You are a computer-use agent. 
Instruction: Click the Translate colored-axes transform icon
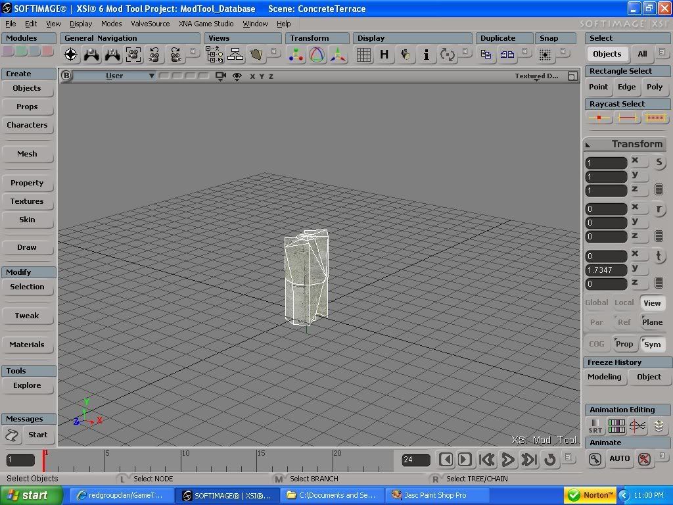(x=296, y=55)
